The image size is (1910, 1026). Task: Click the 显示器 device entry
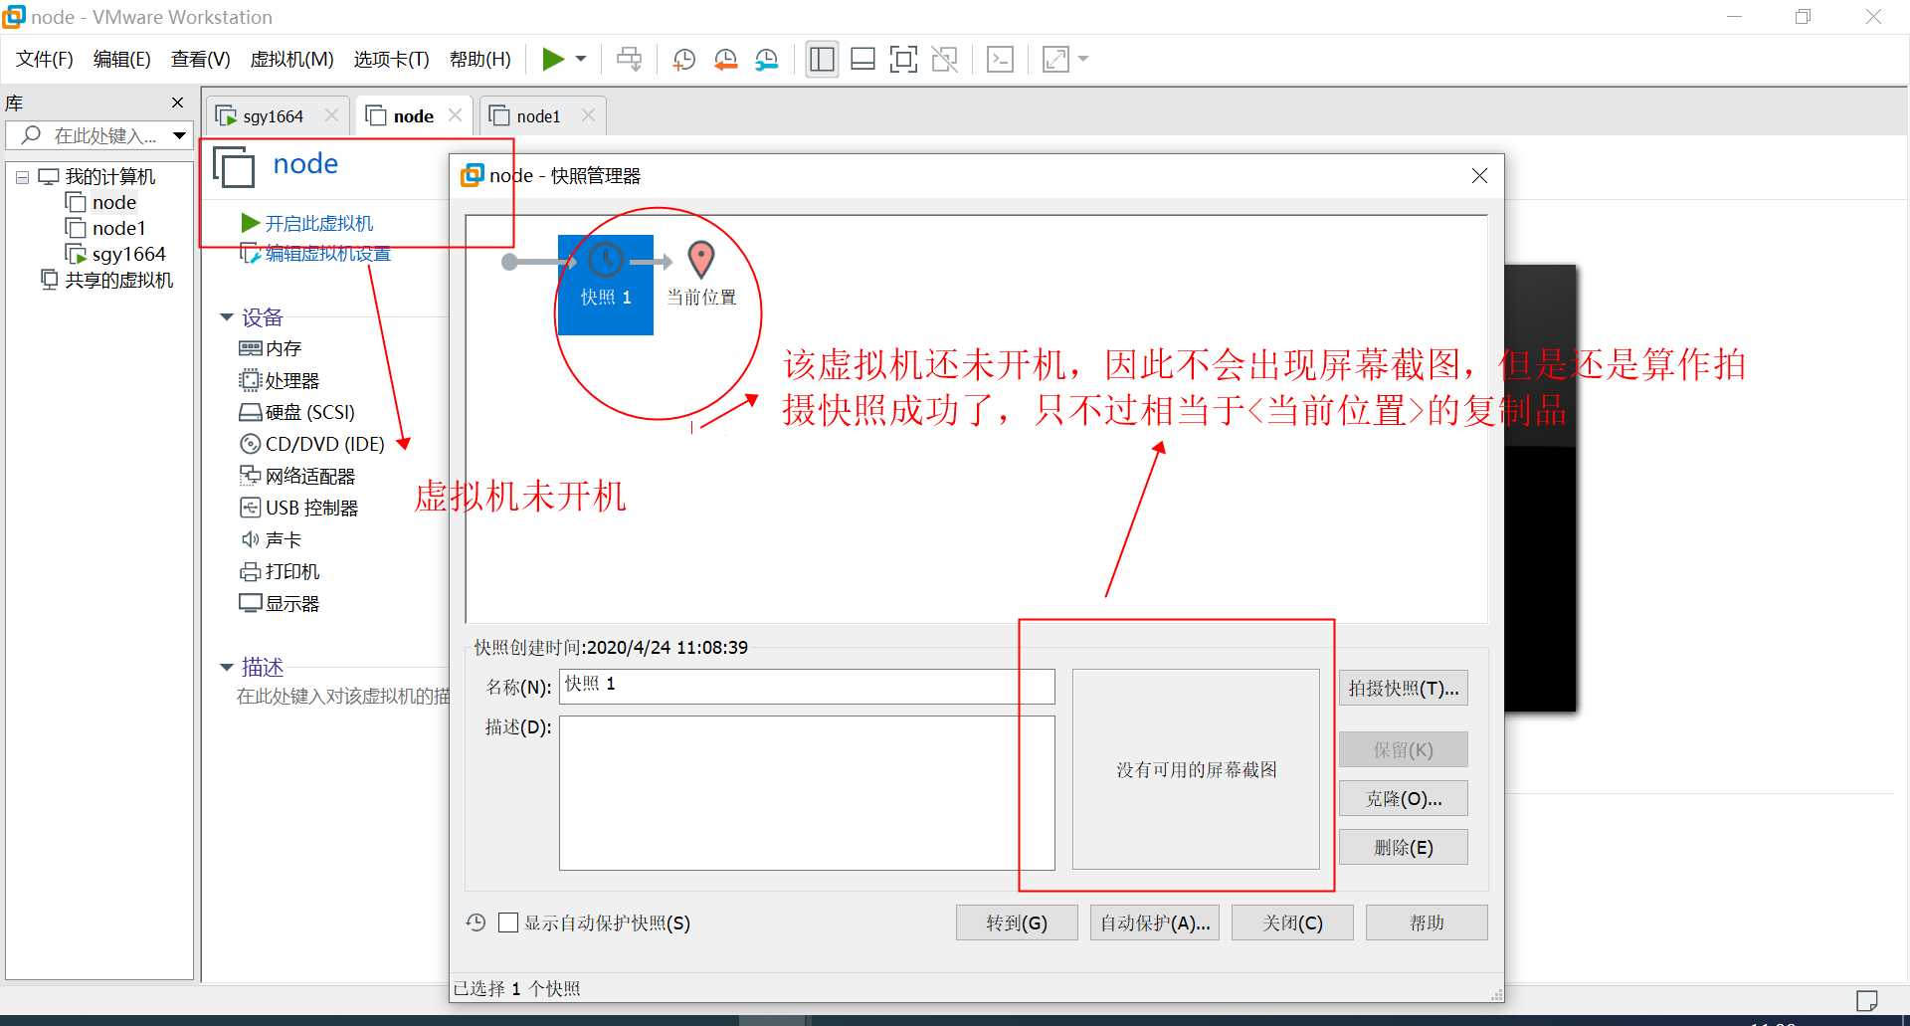[280, 603]
